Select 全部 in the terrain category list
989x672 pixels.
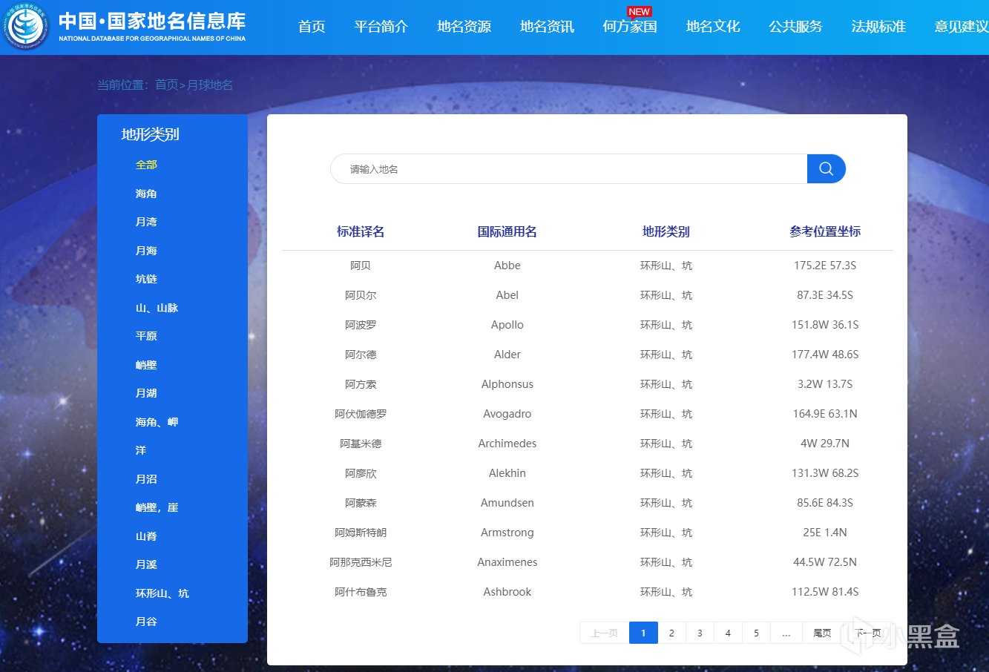point(146,165)
